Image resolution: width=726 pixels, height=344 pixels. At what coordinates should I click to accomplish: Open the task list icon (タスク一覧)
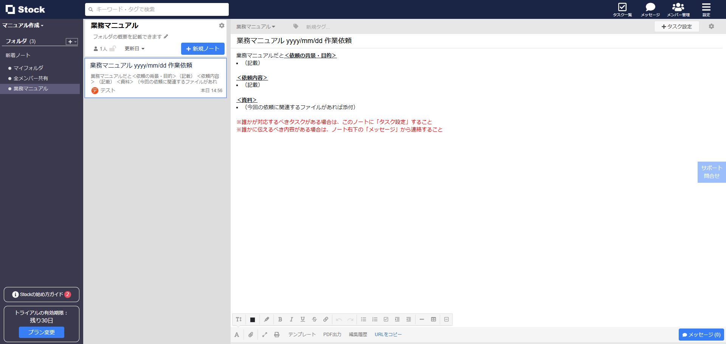(x=622, y=9)
